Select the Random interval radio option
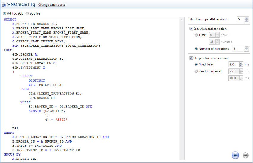This screenshot has width=253, height=163. (x=196, y=71)
